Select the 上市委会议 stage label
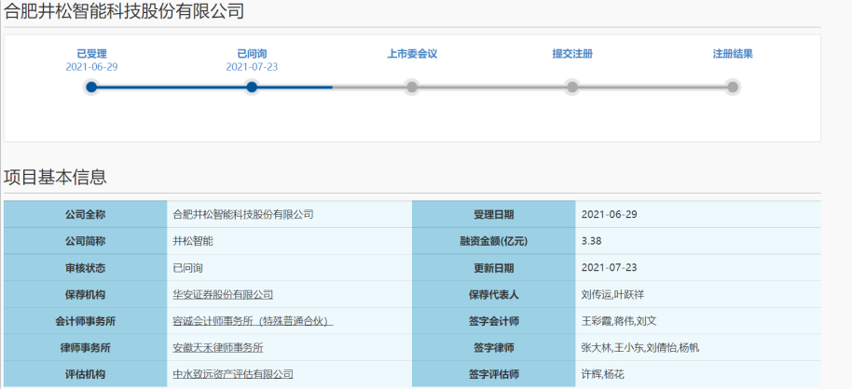This screenshot has height=389, width=852. coord(412,54)
